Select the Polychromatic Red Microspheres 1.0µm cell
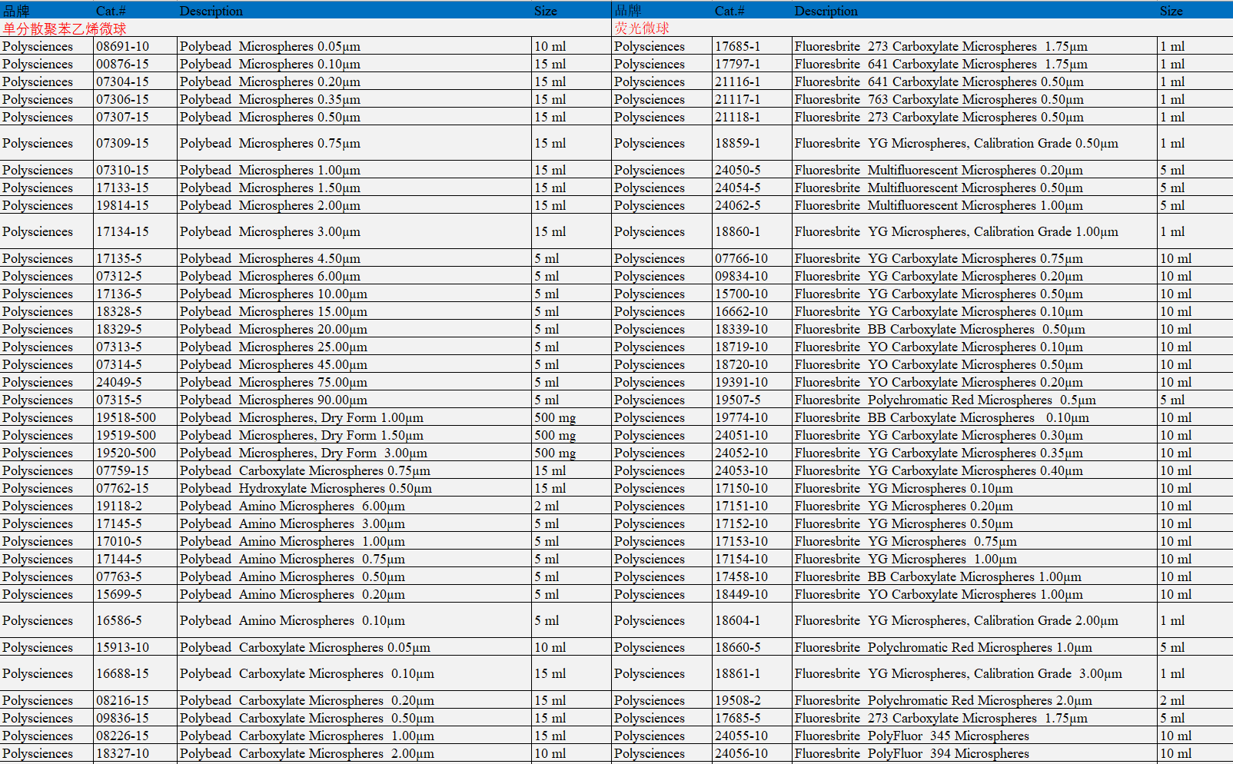Screen dimensions: 1233x764 [943, 647]
